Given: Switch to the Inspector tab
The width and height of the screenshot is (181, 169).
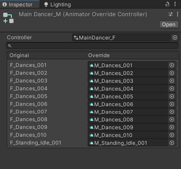Looking at the screenshot, I should pos(20,4).
